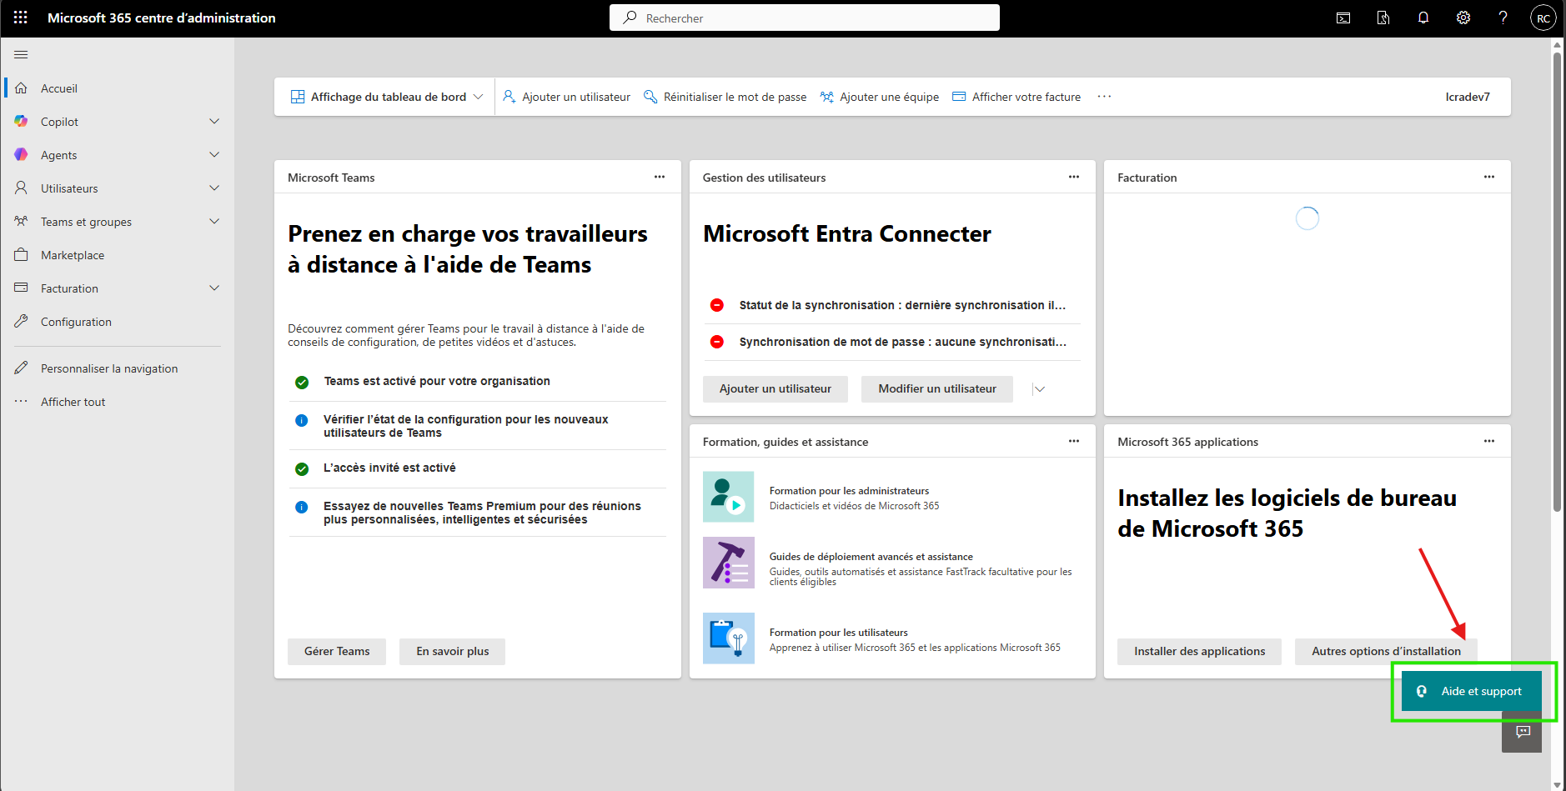Open the app launcher waffle icon
Screen dimensions: 1566x791
click(x=21, y=18)
